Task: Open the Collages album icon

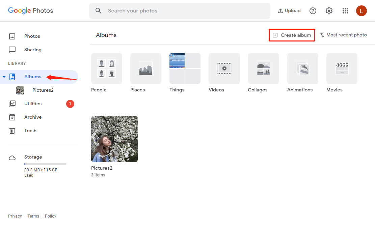Action: coord(263,68)
